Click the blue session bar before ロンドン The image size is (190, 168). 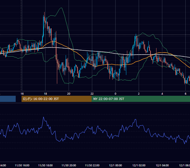click(8, 99)
